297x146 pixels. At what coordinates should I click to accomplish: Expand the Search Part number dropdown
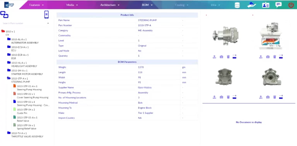pyautogui.click(x=48, y=23)
